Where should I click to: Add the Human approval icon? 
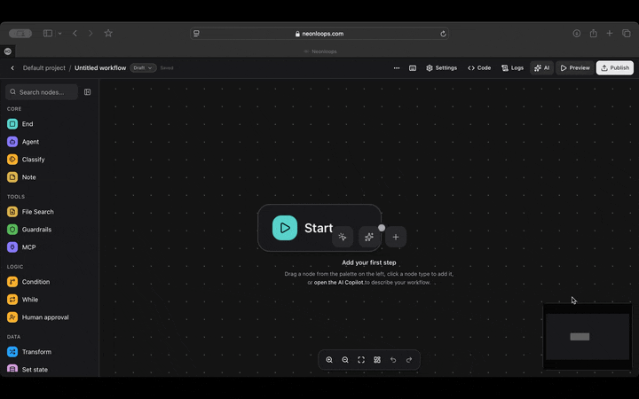click(x=12, y=317)
